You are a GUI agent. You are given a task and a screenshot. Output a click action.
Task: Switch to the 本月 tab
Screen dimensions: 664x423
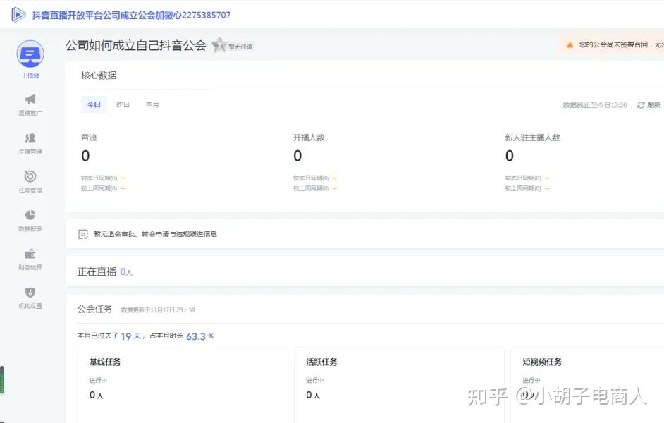click(152, 104)
